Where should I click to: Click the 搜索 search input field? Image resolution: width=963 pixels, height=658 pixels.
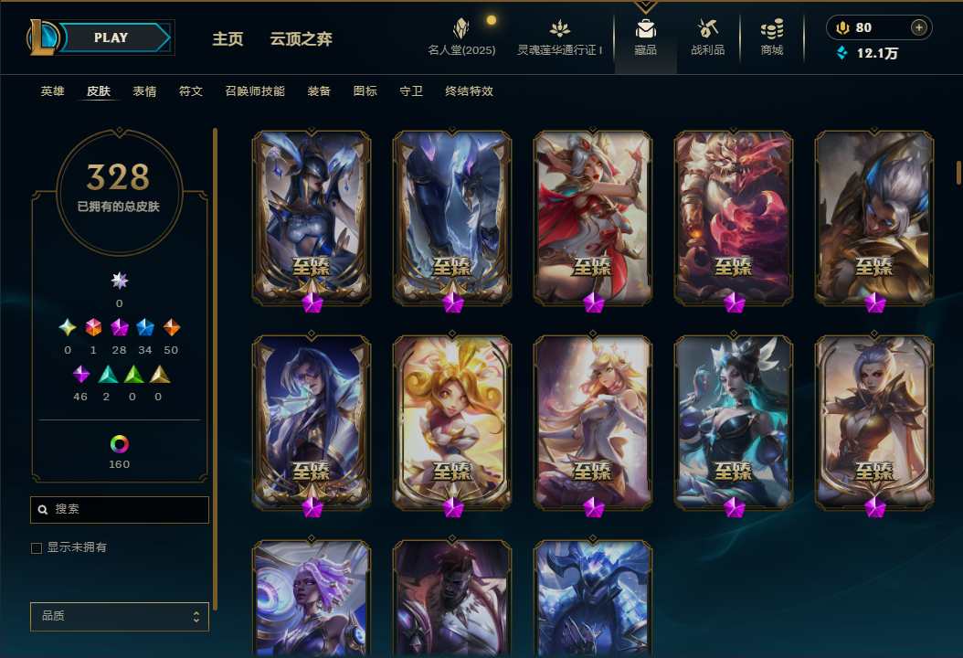(120, 509)
